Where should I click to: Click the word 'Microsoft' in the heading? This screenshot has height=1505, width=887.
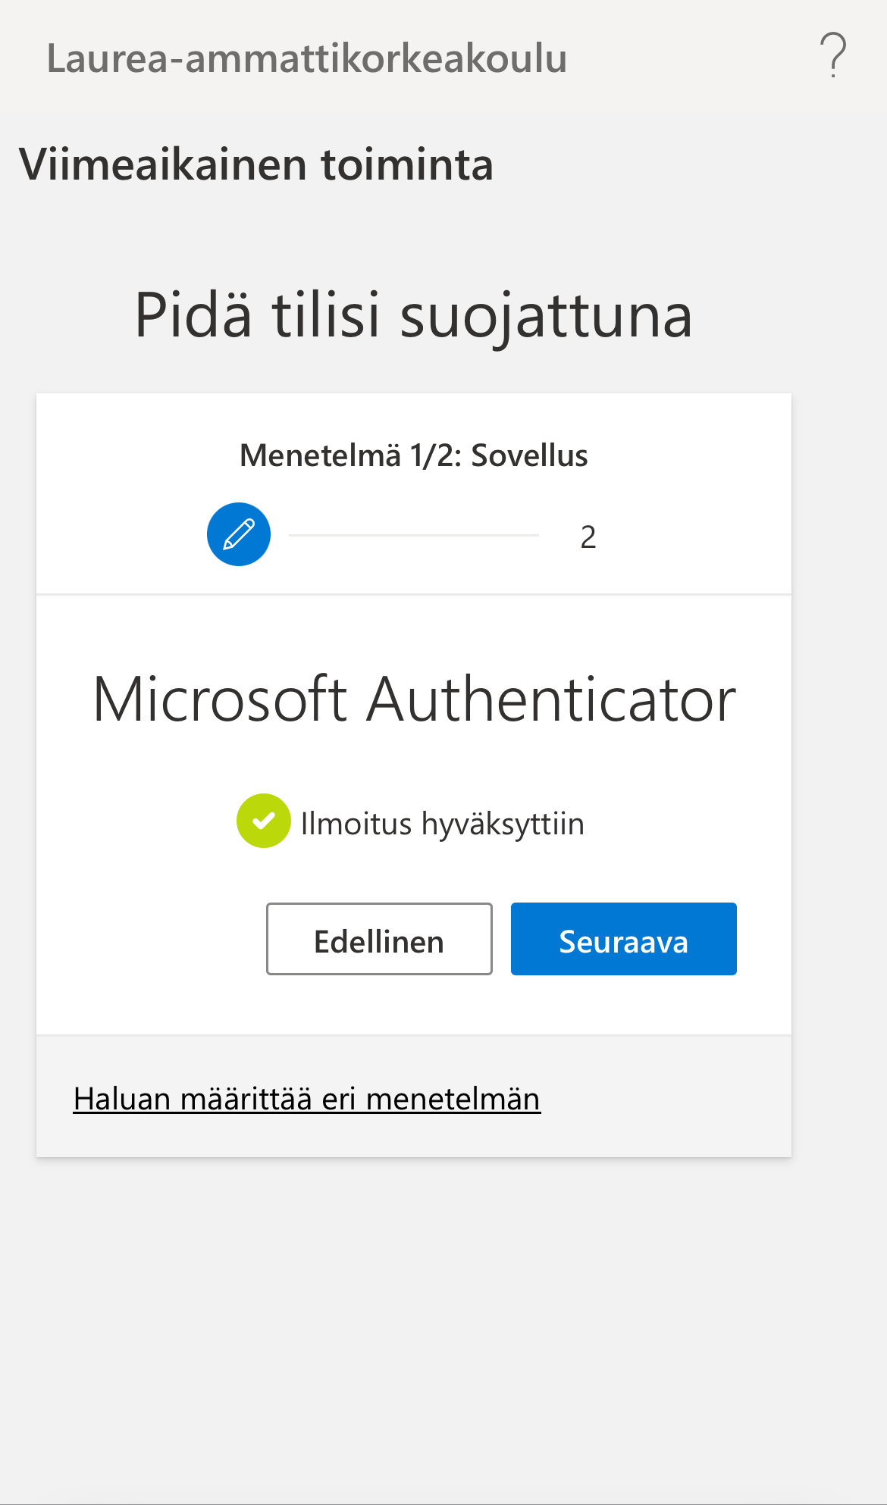pos(220,699)
